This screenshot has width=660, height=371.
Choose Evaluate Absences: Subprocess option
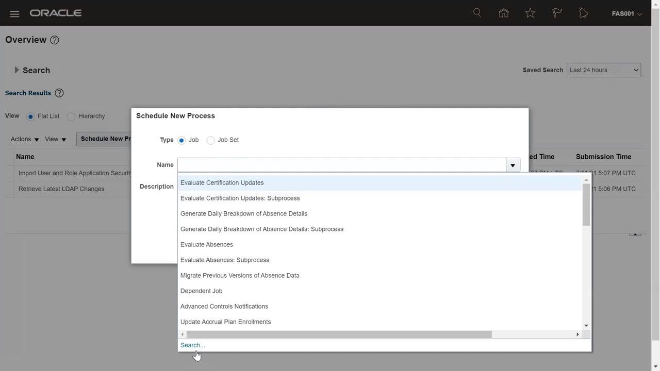pos(379,260)
